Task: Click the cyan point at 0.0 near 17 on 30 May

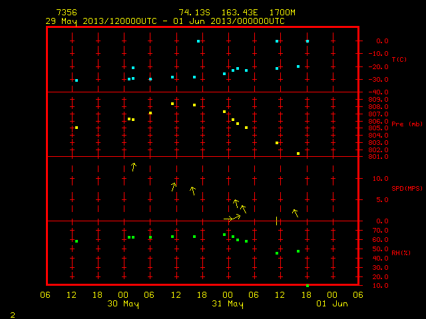Action: [198, 41]
